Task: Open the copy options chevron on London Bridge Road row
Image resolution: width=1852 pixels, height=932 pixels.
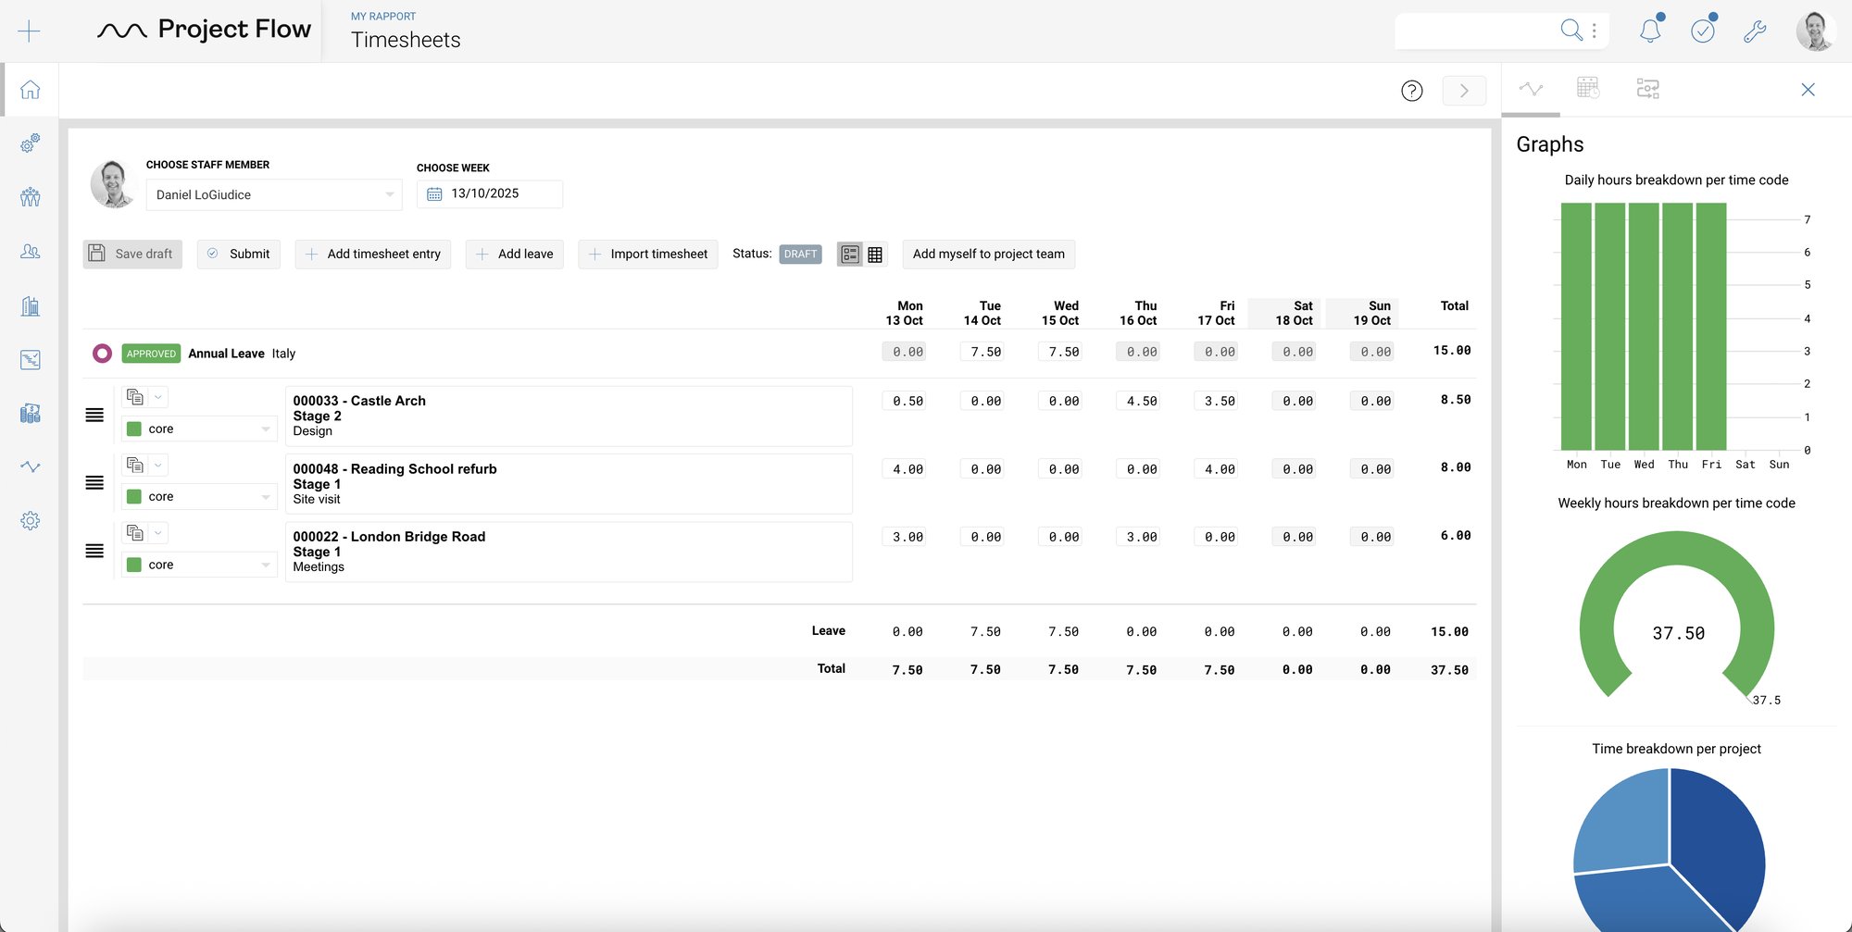Action: (x=159, y=532)
